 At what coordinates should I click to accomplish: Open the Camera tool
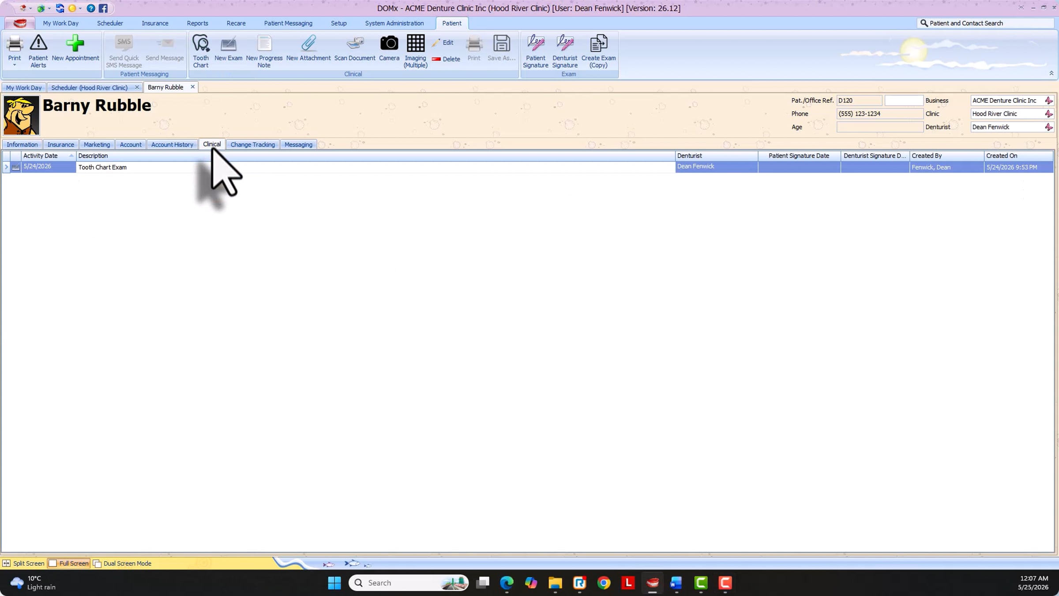click(x=389, y=48)
